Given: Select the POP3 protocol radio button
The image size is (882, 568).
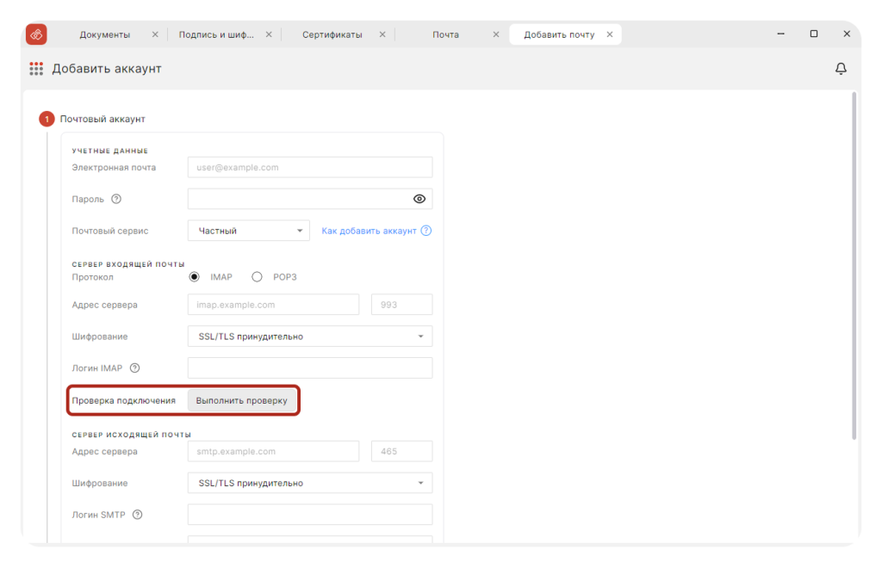Looking at the screenshot, I should 257,277.
